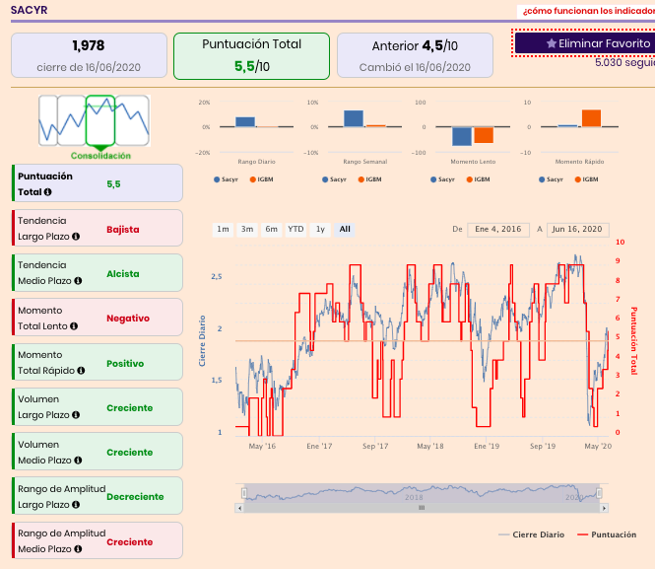Screen dimensions: 655x569
Task: Click info icon for Tendencia Medio Plazo
Action: 78,281
